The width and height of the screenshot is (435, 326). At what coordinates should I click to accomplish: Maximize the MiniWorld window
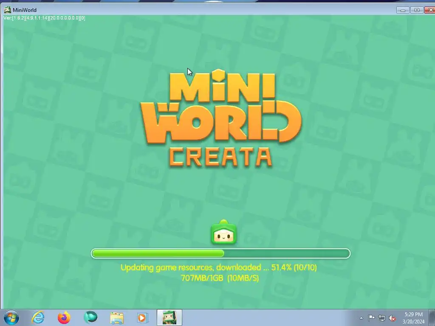click(417, 10)
